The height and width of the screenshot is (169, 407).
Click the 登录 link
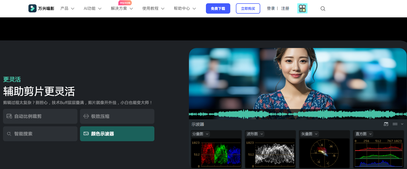[271, 8]
